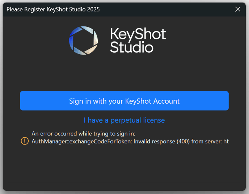249x194 pixels.
Task: Click the "from server:" words in the error
Action: tap(207, 141)
